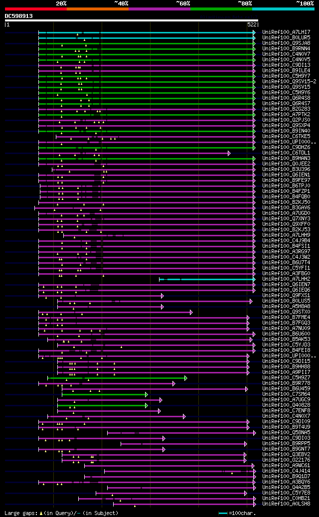The height and width of the screenshot is (517, 319).
Task: Click the arrowhead ending the C6TDL1 alignment
Action: tap(229, 153)
